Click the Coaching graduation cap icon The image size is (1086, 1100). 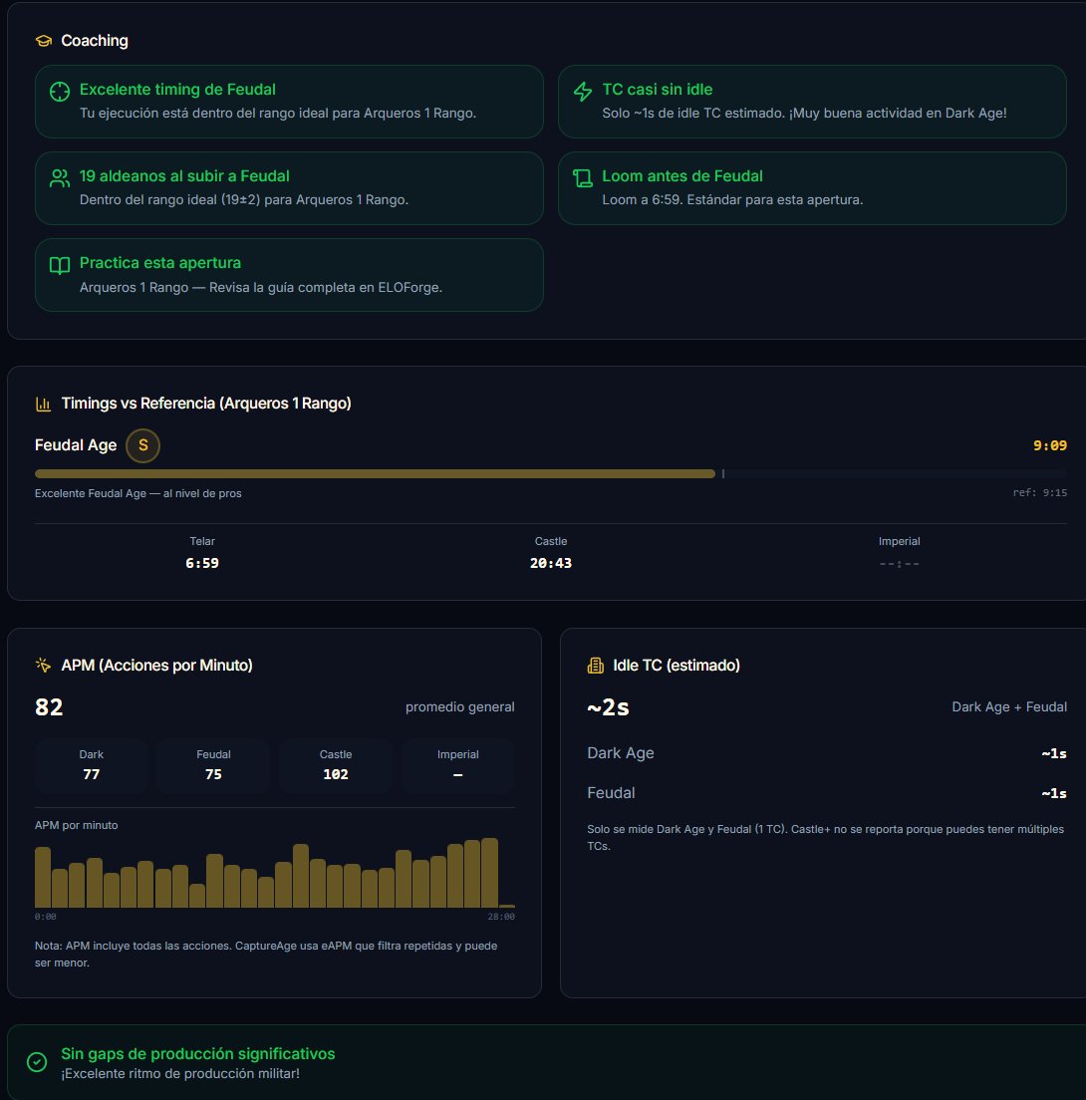pos(44,41)
